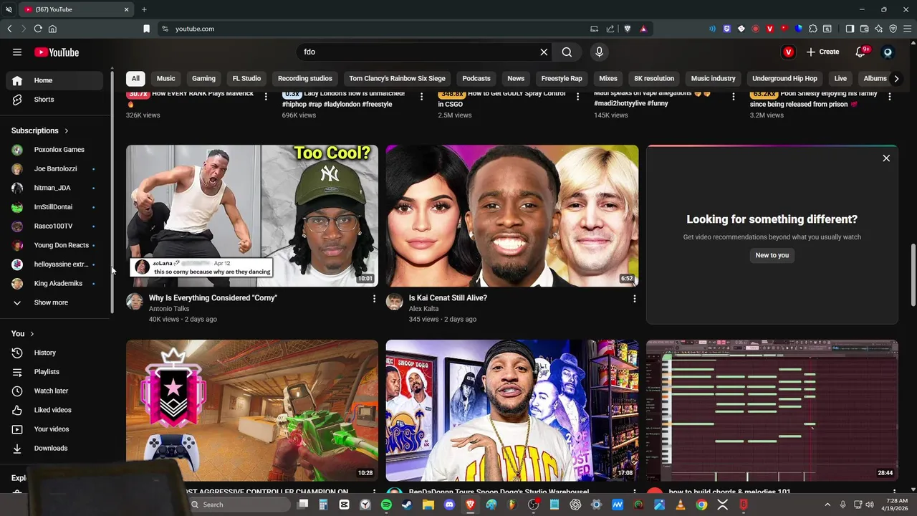The height and width of the screenshot is (516, 917).
Task: Open Discord from the taskbar
Action: (449, 505)
